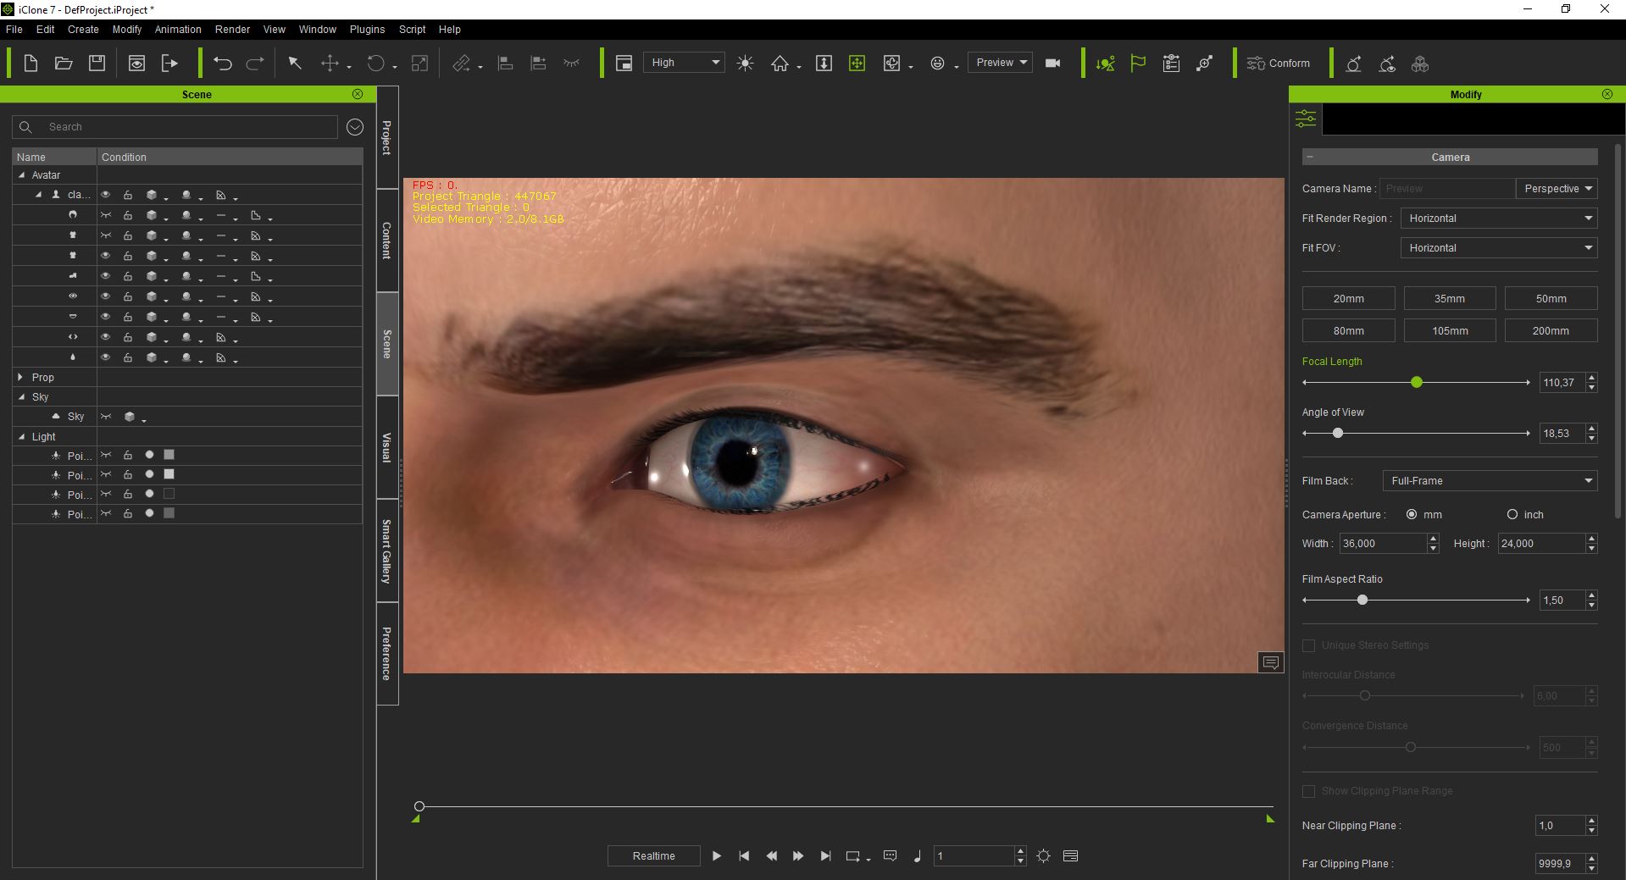This screenshot has width=1626, height=880.
Task: Open the Animation menu
Action: [x=178, y=29]
